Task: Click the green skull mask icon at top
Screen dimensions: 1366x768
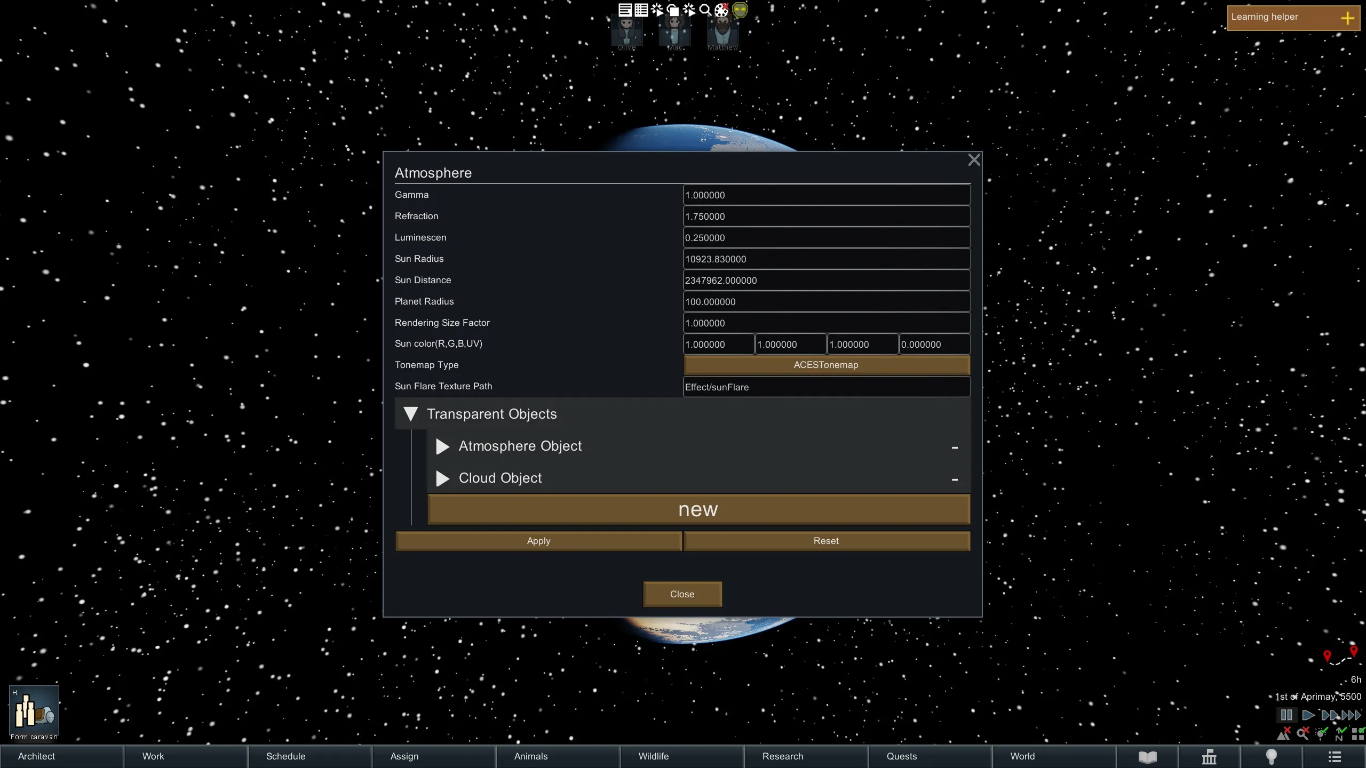Action: pyautogui.click(x=740, y=10)
